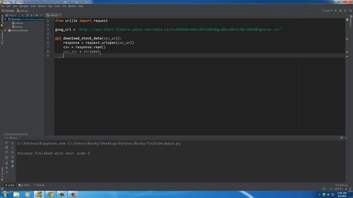
Task: Switch to PyCharm taskbar icon
Action: click(x=39, y=194)
